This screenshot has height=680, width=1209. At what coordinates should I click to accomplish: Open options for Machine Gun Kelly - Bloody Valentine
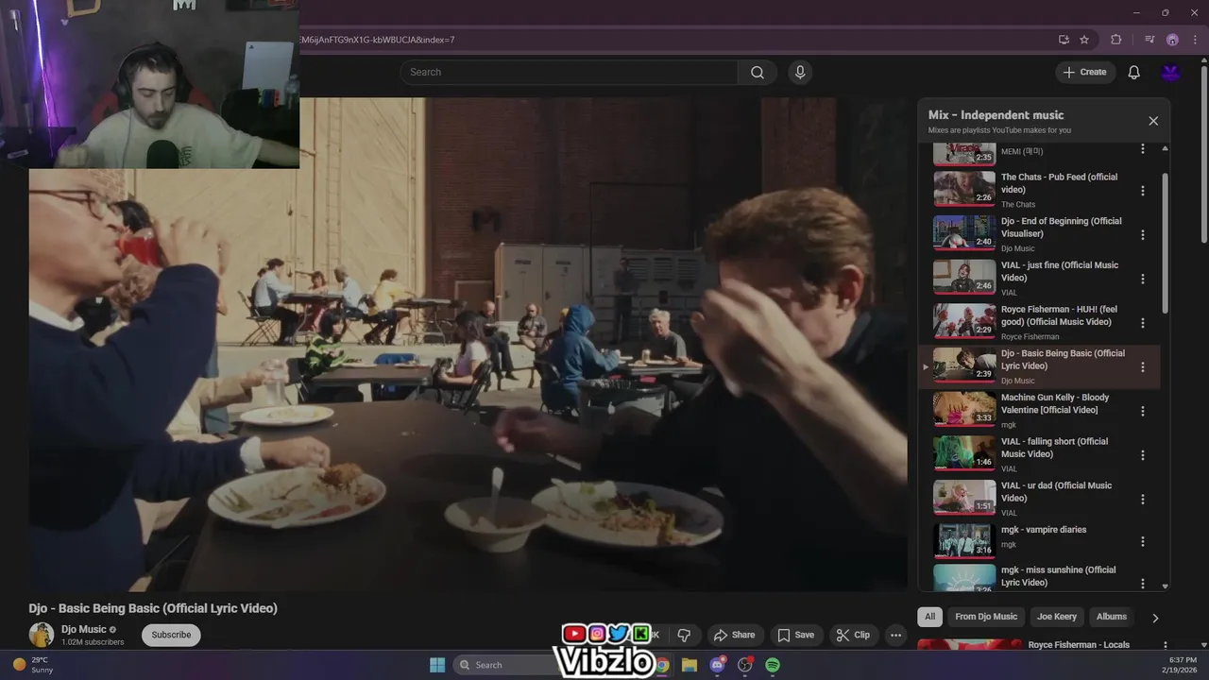pyautogui.click(x=1143, y=411)
